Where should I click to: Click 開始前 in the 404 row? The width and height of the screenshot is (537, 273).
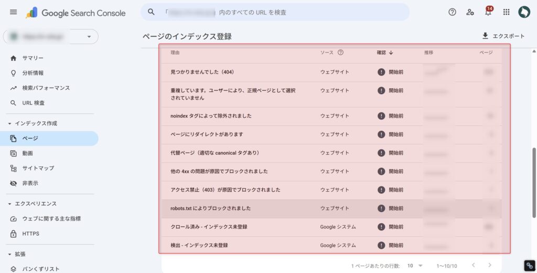[x=396, y=72]
